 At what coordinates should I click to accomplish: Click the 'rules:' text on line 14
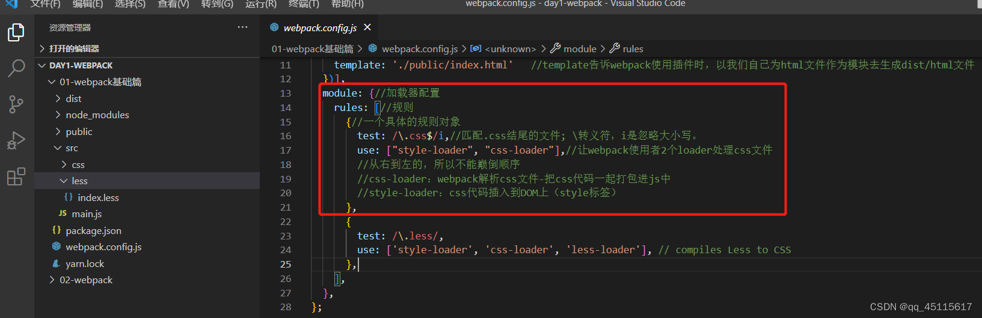point(351,107)
